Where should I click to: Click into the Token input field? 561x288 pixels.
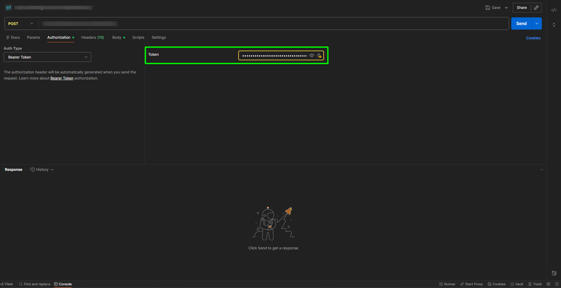[x=274, y=55]
